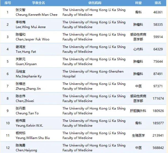Select the 肝胆胰外科 department cell
This screenshot has height=153, width=168.
pos(138,111)
